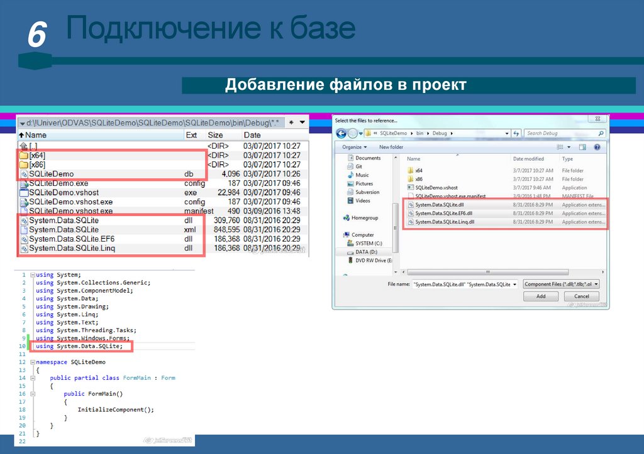The width and height of the screenshot is (644, 454).
Task: Open Component Files type filter dropdown
Action: click(561, 284)
